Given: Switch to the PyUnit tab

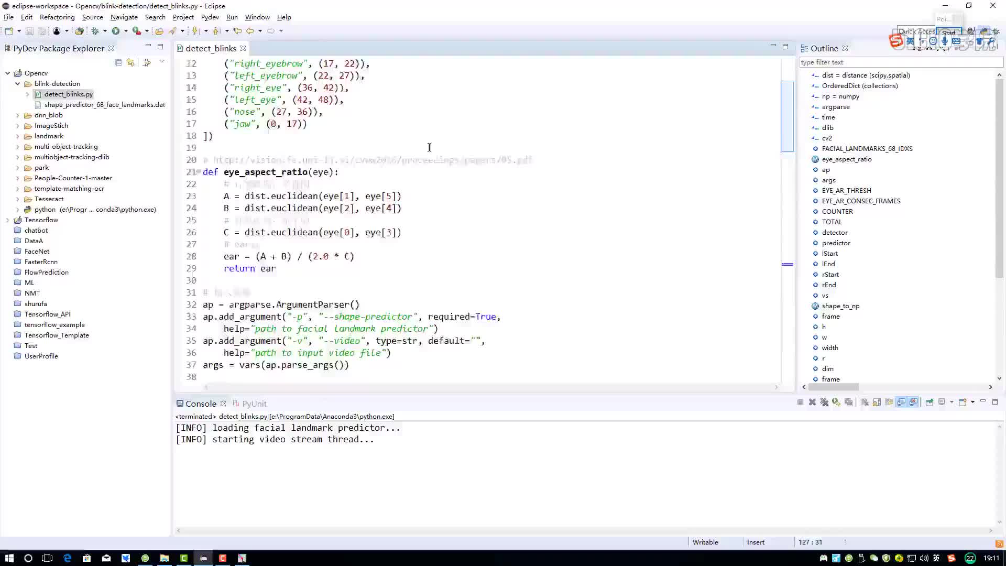Looking at the screenshot, I should [x=249, y=404].
